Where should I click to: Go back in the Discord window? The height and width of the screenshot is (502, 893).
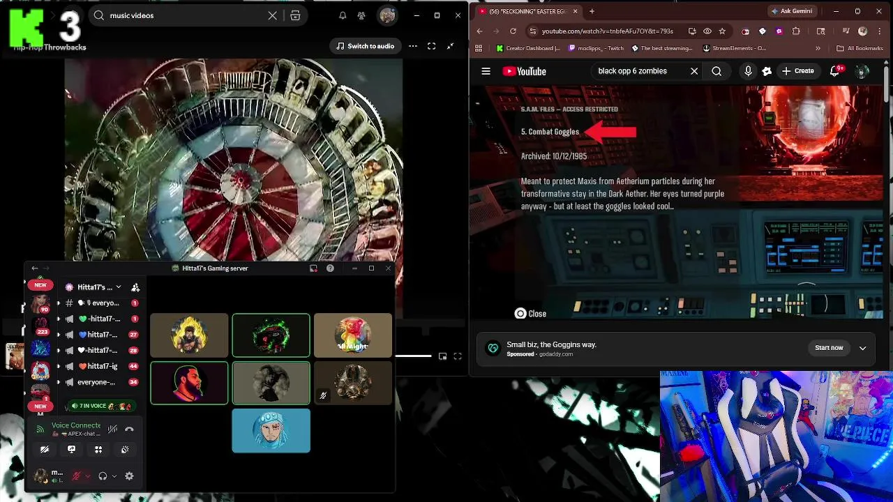(35, 268)
